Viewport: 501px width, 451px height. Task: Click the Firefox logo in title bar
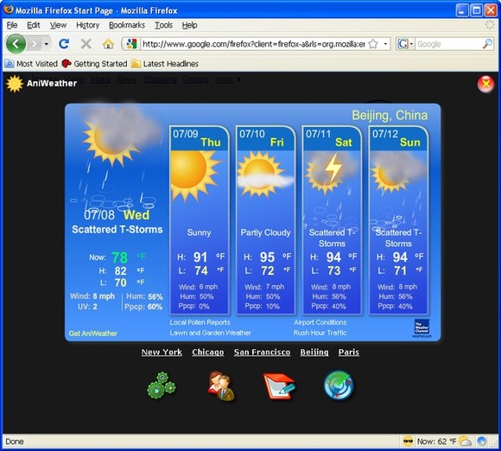pos(9,10)
